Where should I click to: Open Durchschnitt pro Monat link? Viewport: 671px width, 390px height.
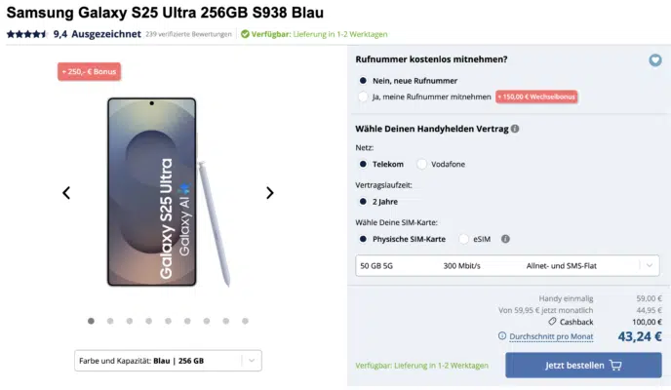pos(551,336)
